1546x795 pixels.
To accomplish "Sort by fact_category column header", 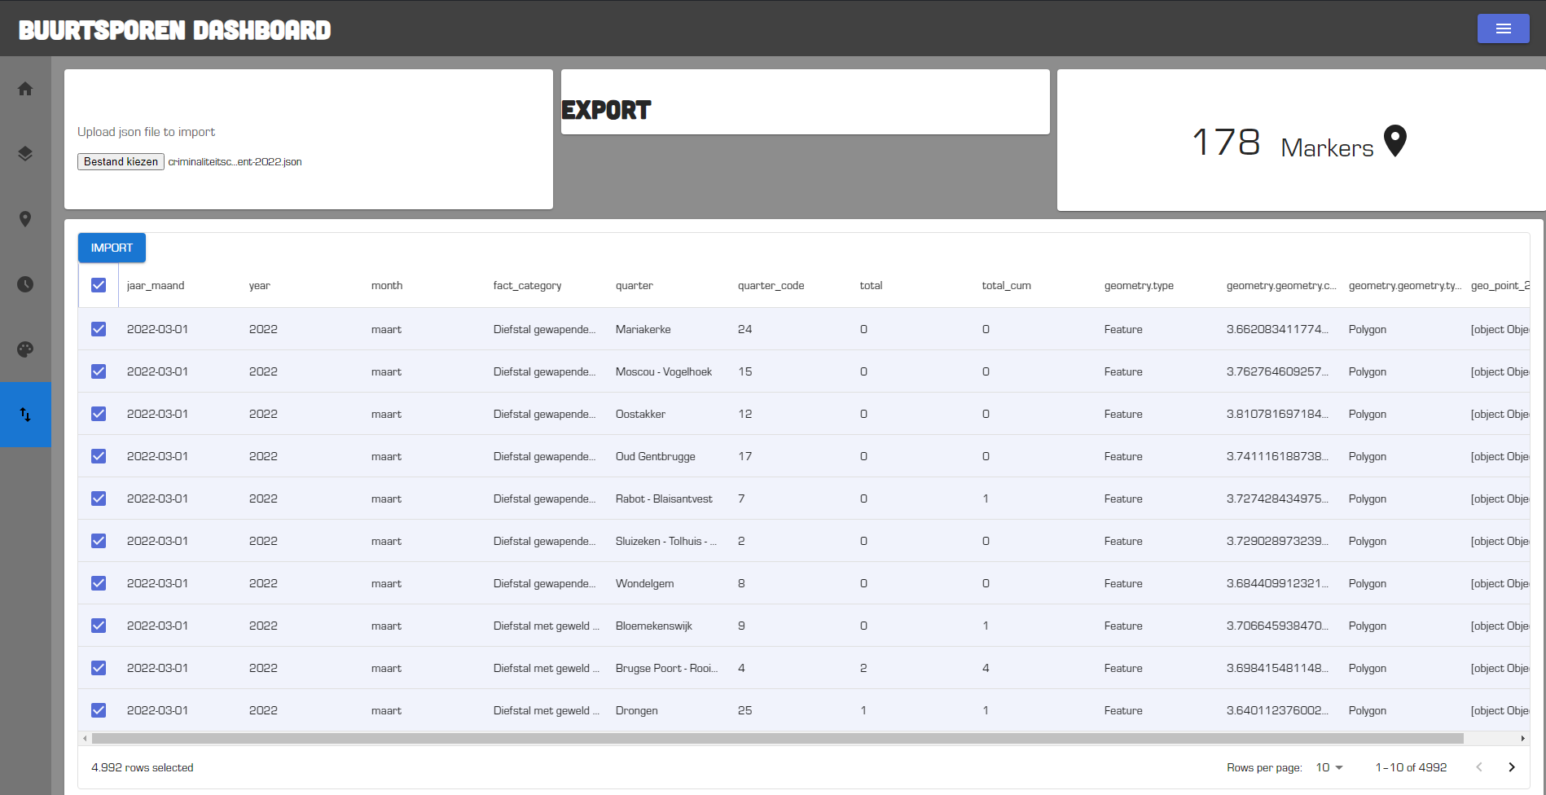I will pyautogui.click(x=528, y=285).
